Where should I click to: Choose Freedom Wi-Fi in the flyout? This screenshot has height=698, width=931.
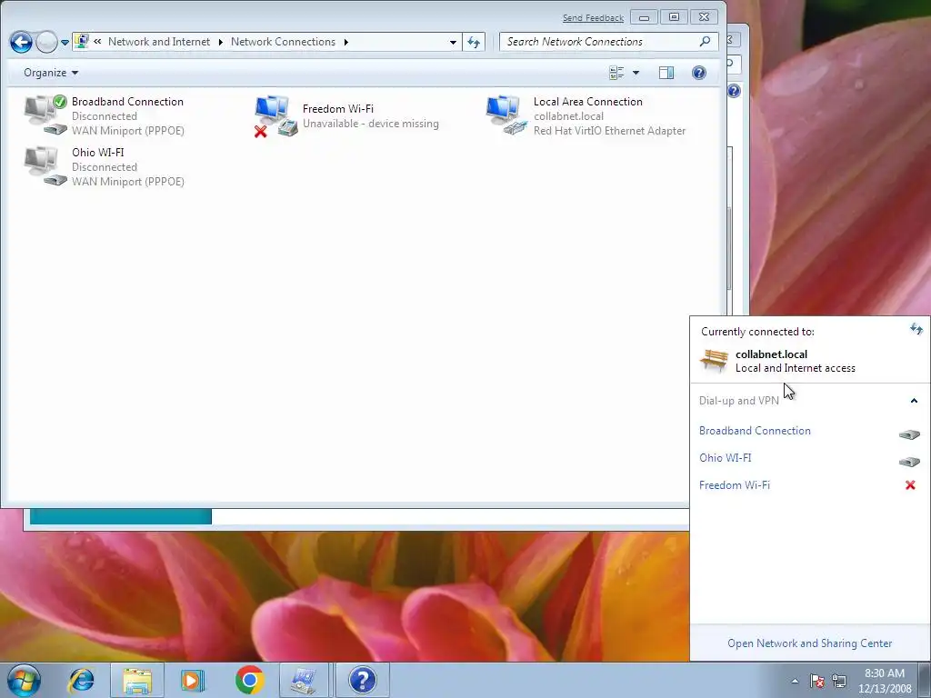(x=735, y=485)
